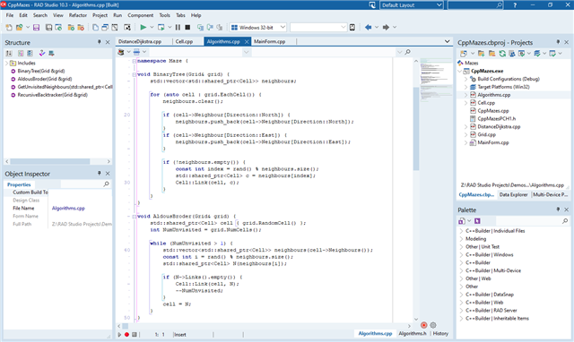Screen dimensions: 574x342
Task: Click the blue Back navigation arrow
Action: click(x=369, y=27)
